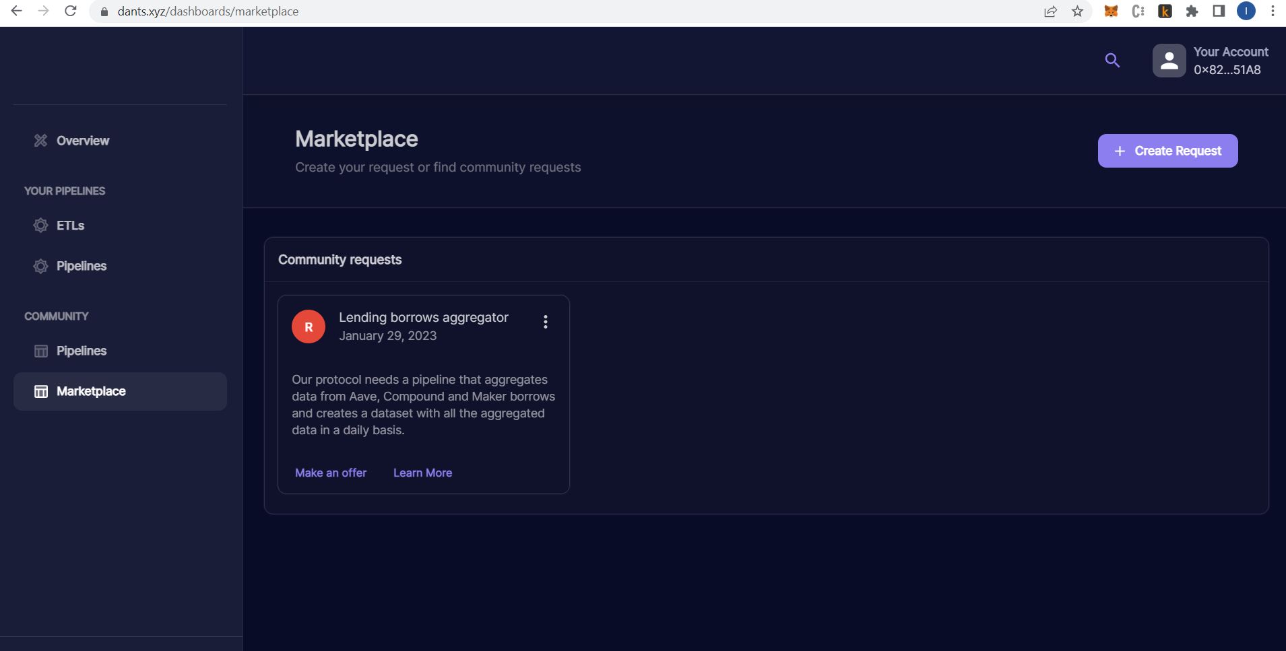Open ETLs under Your Pipelines

coord(120,226)
